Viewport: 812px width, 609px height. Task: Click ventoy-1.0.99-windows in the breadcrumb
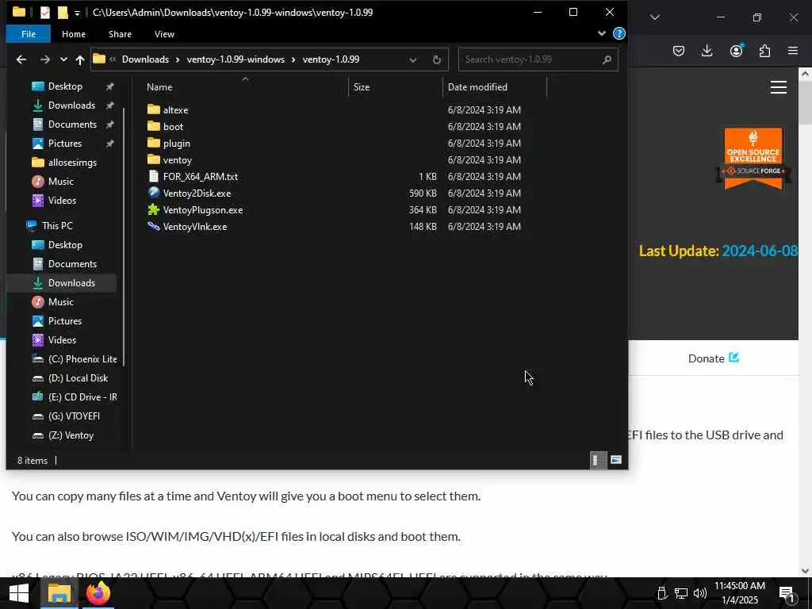click(x=236, y=59)
